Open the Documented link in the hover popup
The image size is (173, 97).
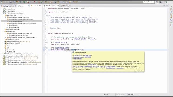point(78,59)
